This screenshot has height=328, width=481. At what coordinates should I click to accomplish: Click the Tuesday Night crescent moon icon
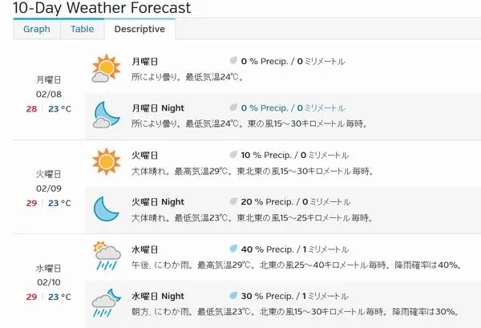click(106, 209)
